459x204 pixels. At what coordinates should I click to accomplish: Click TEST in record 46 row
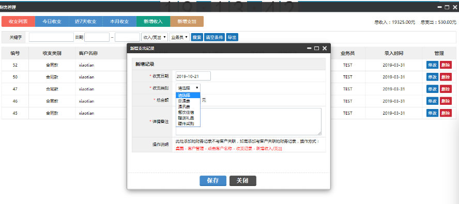[348, 101]
